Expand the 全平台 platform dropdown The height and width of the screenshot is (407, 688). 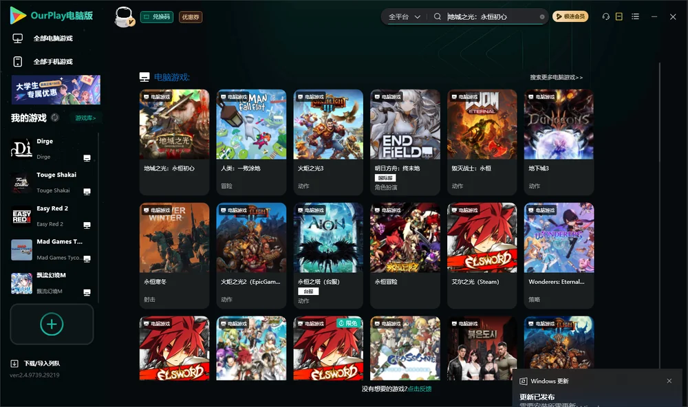(x=404, y=16)
